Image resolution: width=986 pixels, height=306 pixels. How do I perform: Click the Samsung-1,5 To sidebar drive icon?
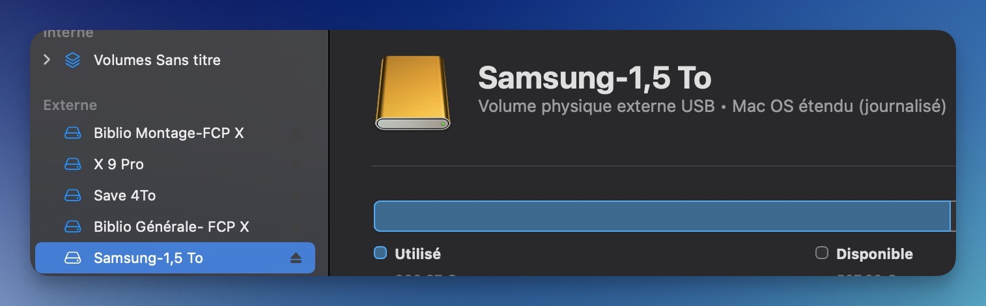[x=72, y=258]
